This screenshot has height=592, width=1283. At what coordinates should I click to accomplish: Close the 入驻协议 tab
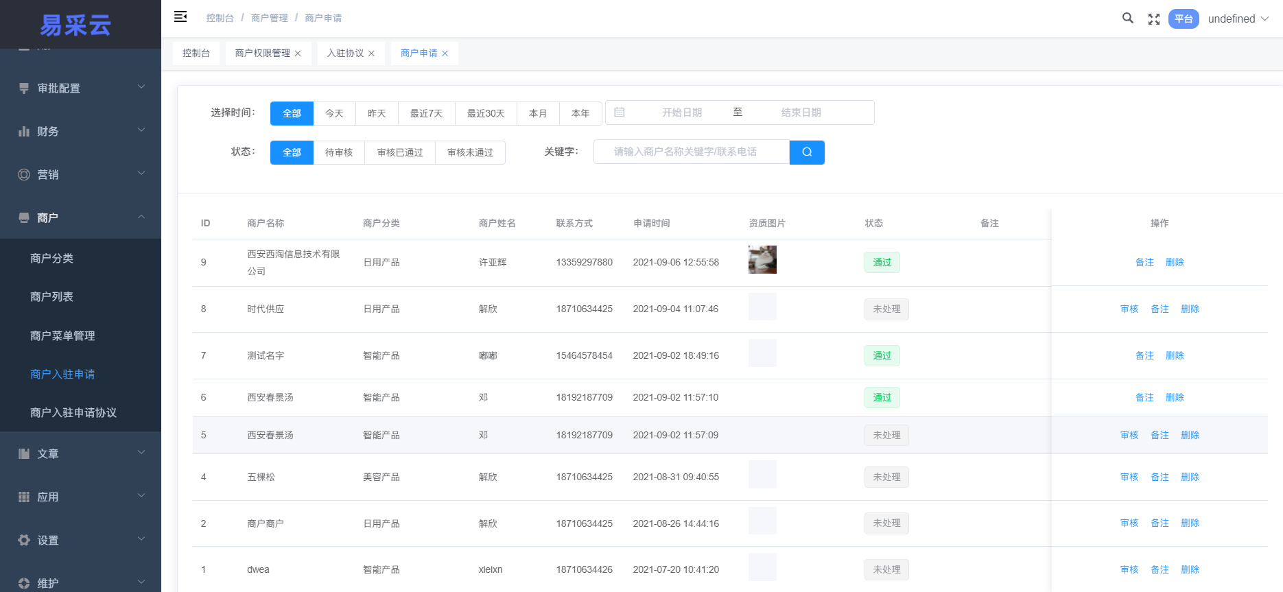(x=371, y=54)
